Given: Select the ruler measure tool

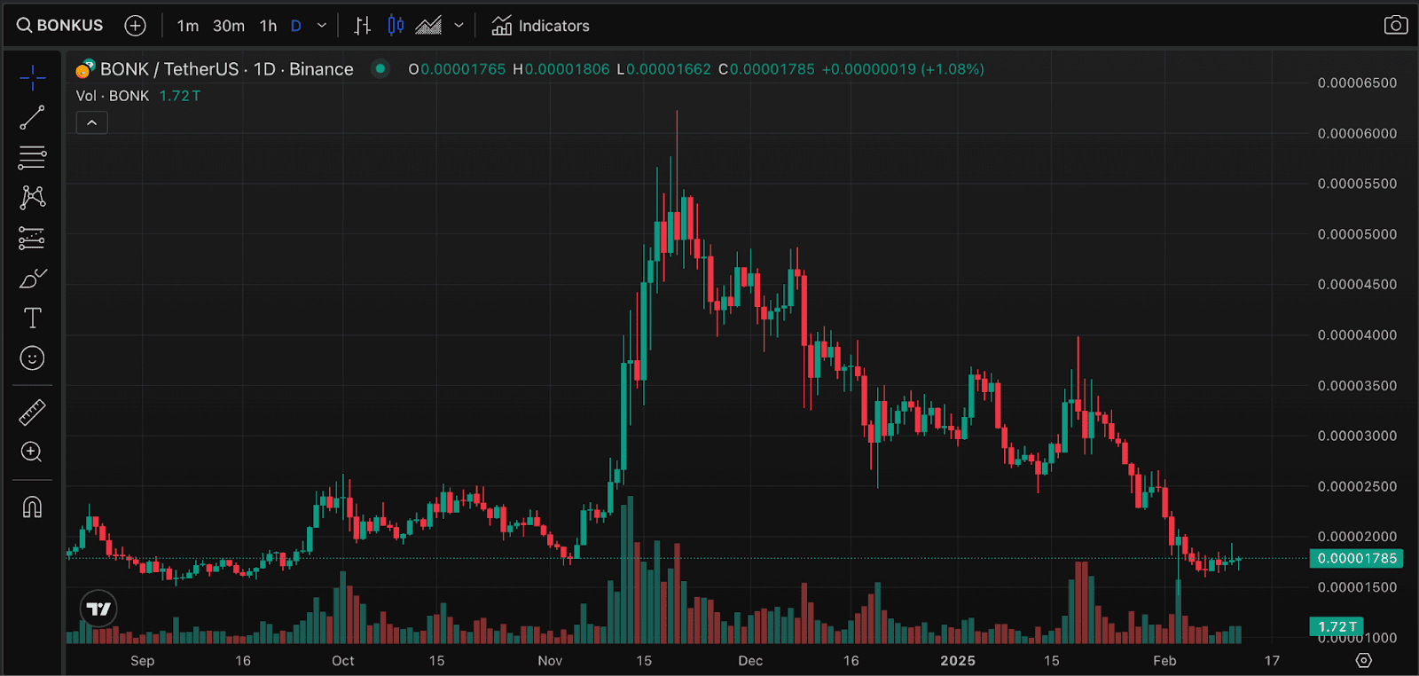Looking at the screenshot, I should [33, 413].
